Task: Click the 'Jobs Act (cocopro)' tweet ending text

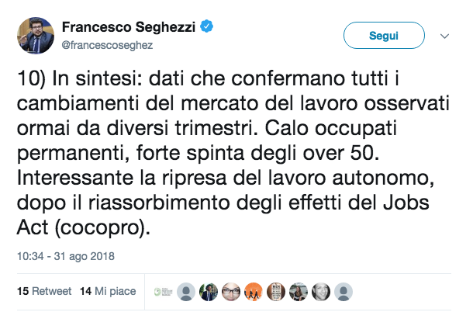Action: pyautogui.click(x=223, y=215)
